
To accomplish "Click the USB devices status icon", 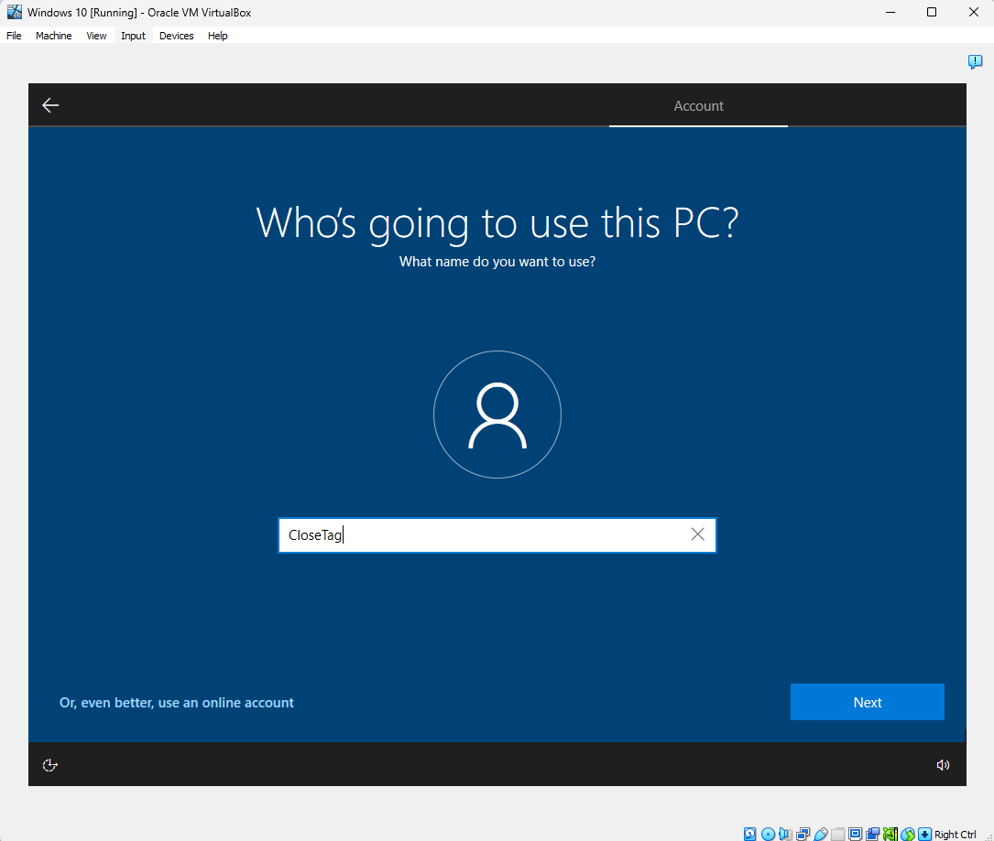I will pos(820,834).
